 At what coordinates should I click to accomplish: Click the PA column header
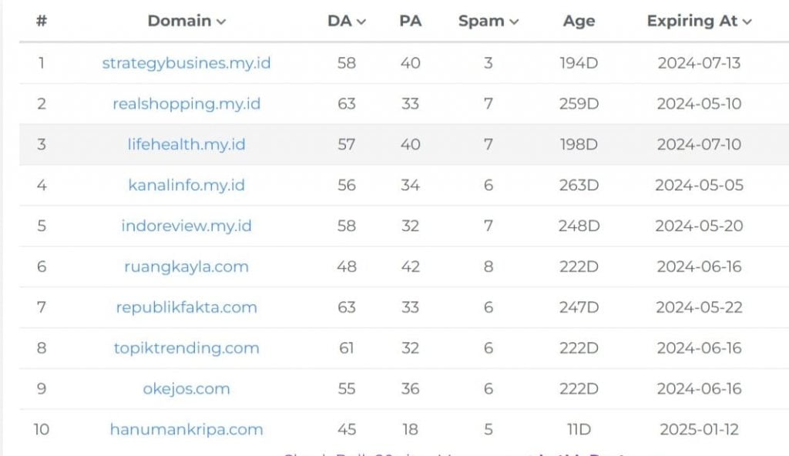coord(410,22)
